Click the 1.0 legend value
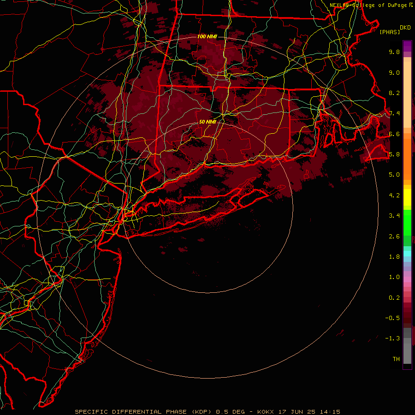Screen dimensions: 415x415 pyautogui.click(x=394, y=277)
